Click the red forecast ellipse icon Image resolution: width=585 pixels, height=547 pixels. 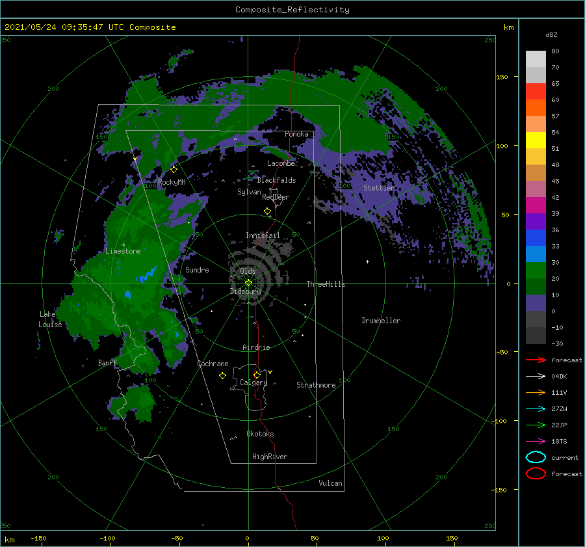536,474
